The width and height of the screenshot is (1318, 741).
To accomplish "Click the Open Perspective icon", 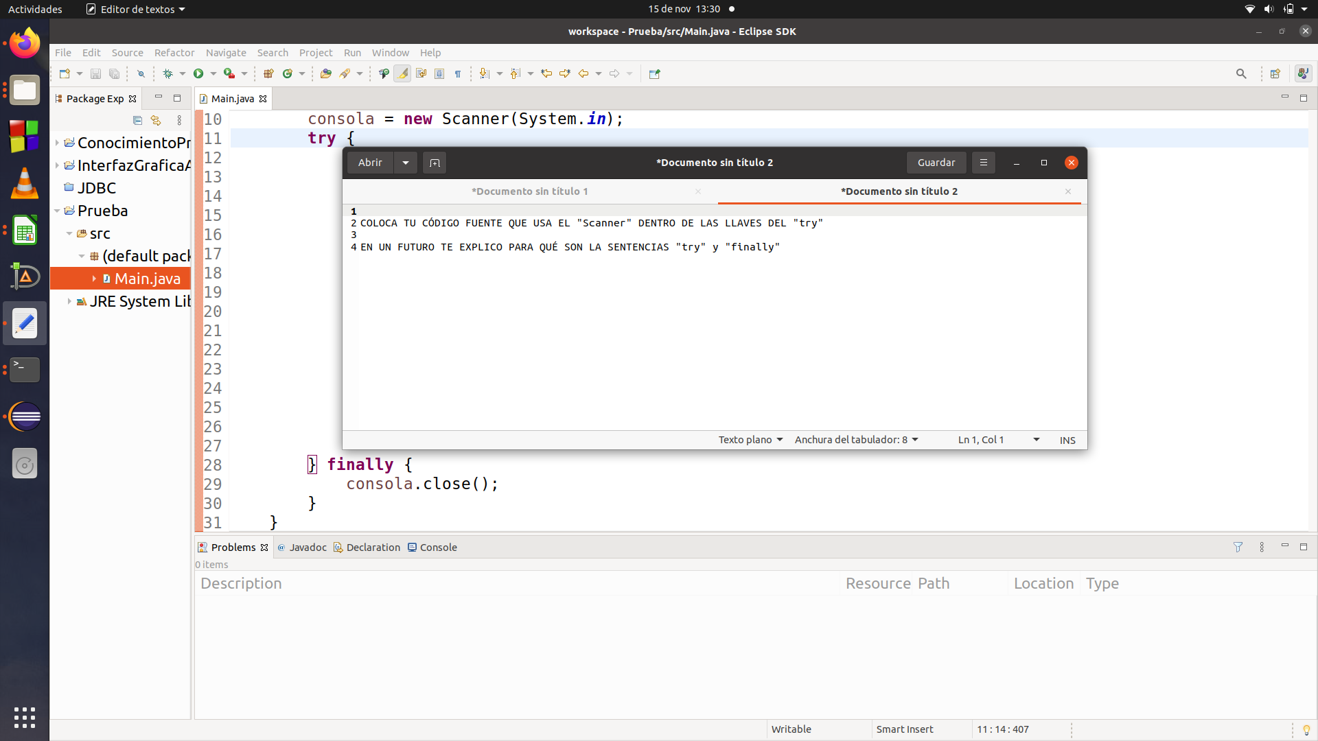I will (1275, 74).
